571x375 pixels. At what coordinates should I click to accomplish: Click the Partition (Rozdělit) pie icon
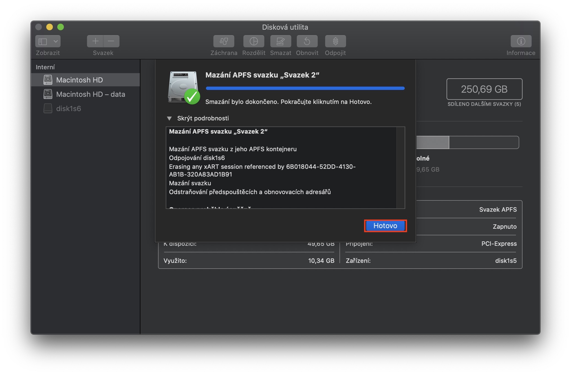tap(254, 41)
